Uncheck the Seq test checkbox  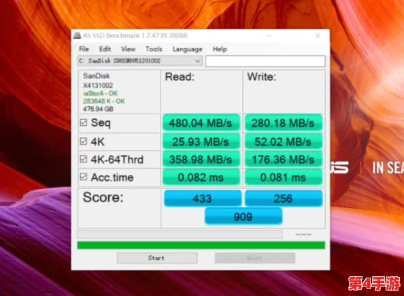click(84, 122)
